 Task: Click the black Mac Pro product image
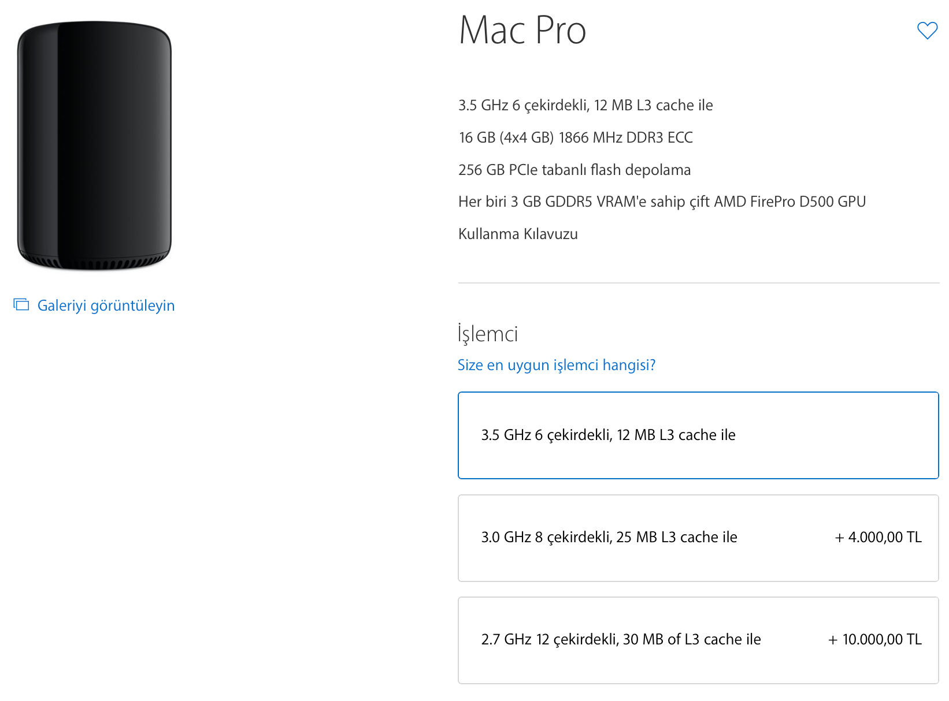pyautogui.click(x=94, y=144)
